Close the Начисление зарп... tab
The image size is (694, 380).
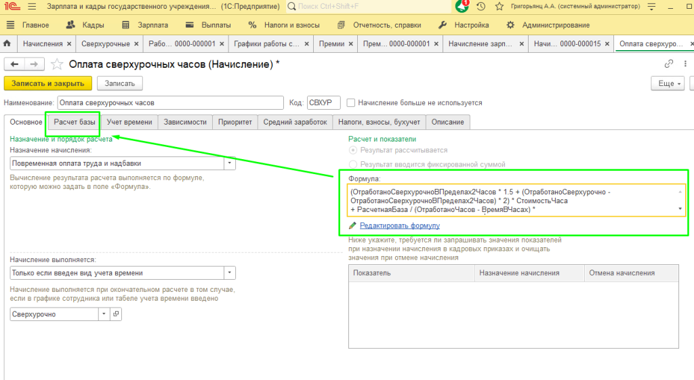521,44
